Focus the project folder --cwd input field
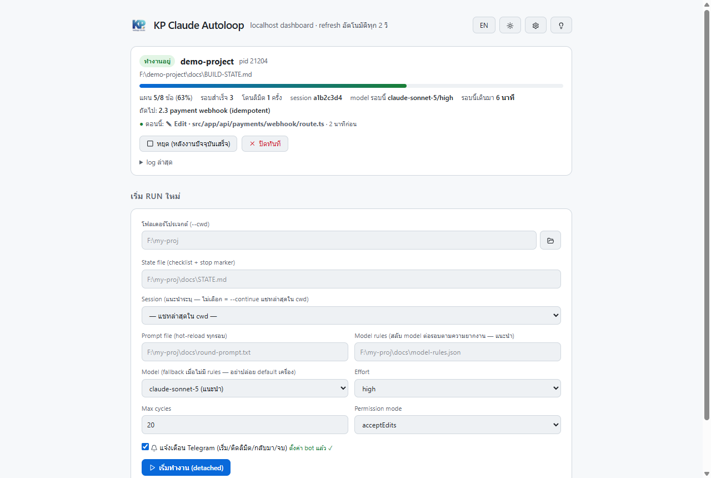 pyautogui.click(x=339, y=240)
